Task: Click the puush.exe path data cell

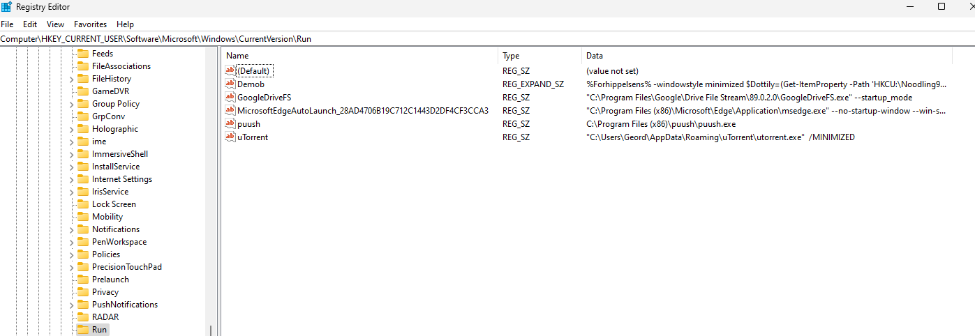Action: coord(661,124)
